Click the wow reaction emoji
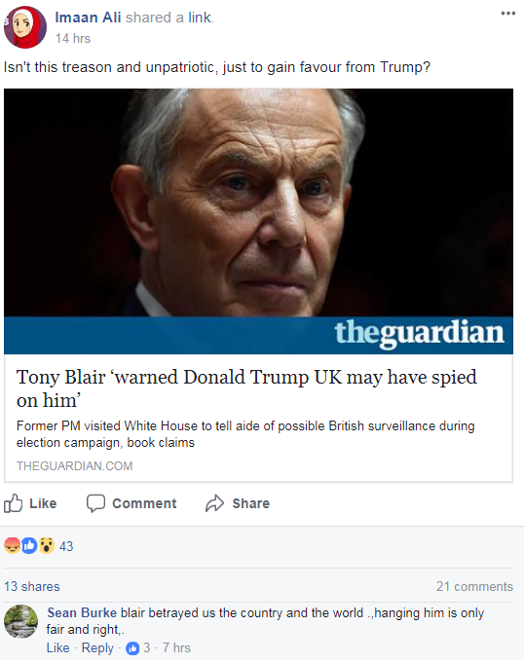This screenshot has height=663, width=524. click(x=47, y=545)
